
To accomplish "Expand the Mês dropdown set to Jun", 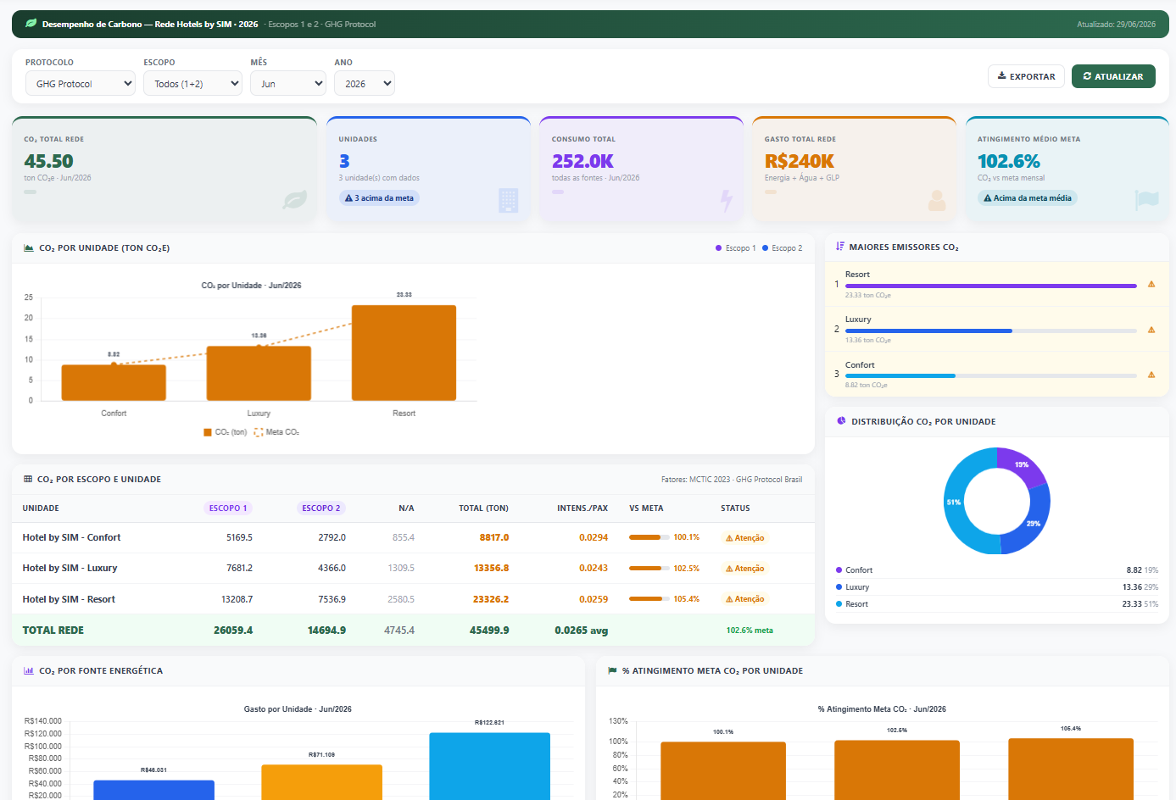I will (288, 83).
